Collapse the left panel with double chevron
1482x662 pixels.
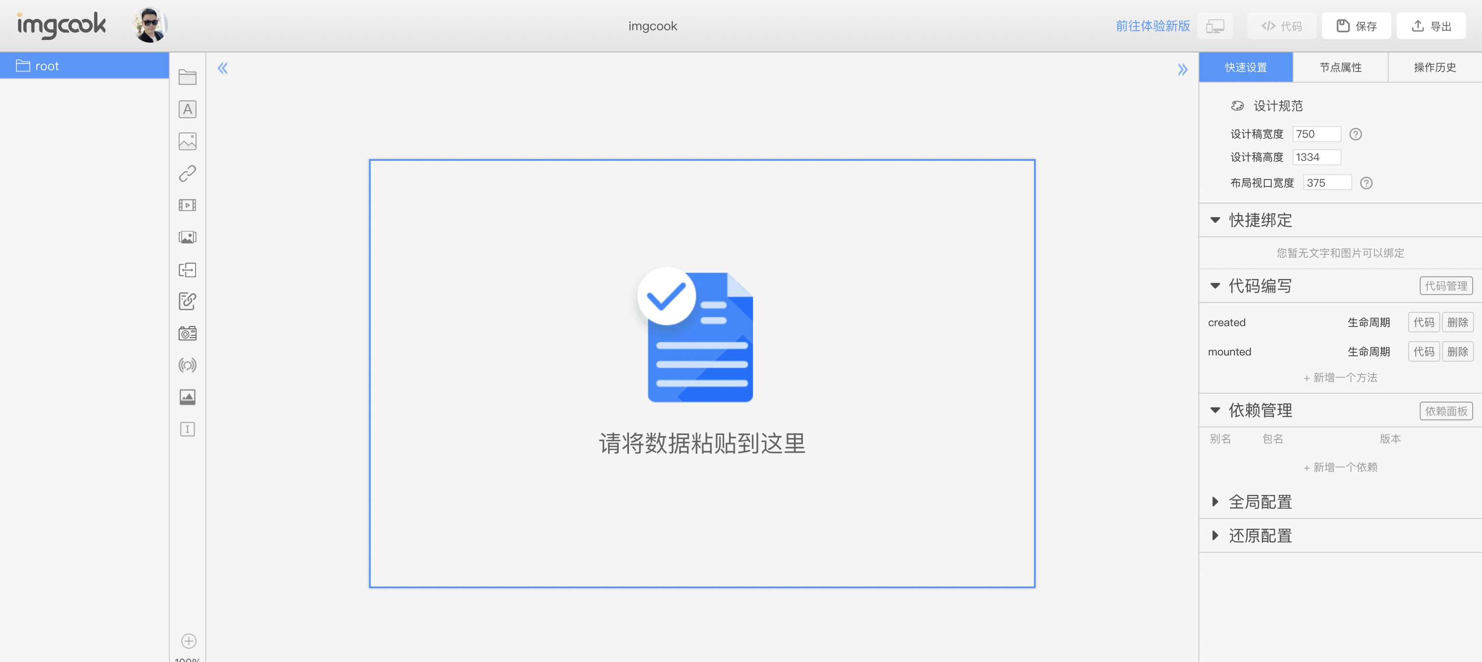tap(222, 69)
